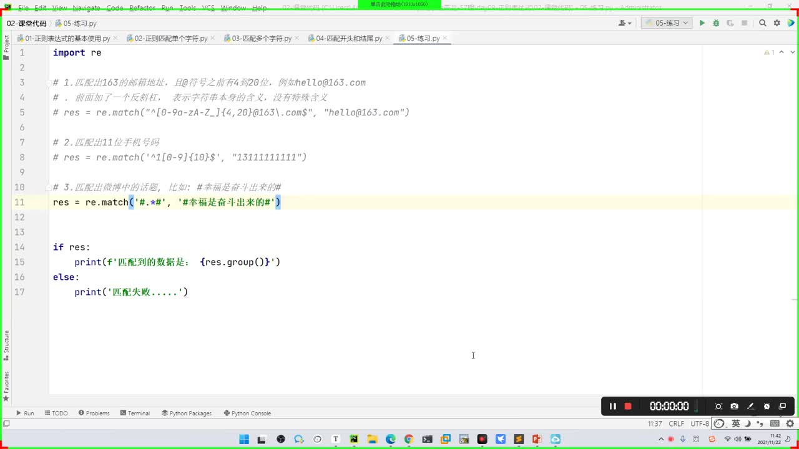Open the Refactor menu
Image resolution: width=799 pixels, height=449 pixels.
pyautogui.click(x=142, y=7)
